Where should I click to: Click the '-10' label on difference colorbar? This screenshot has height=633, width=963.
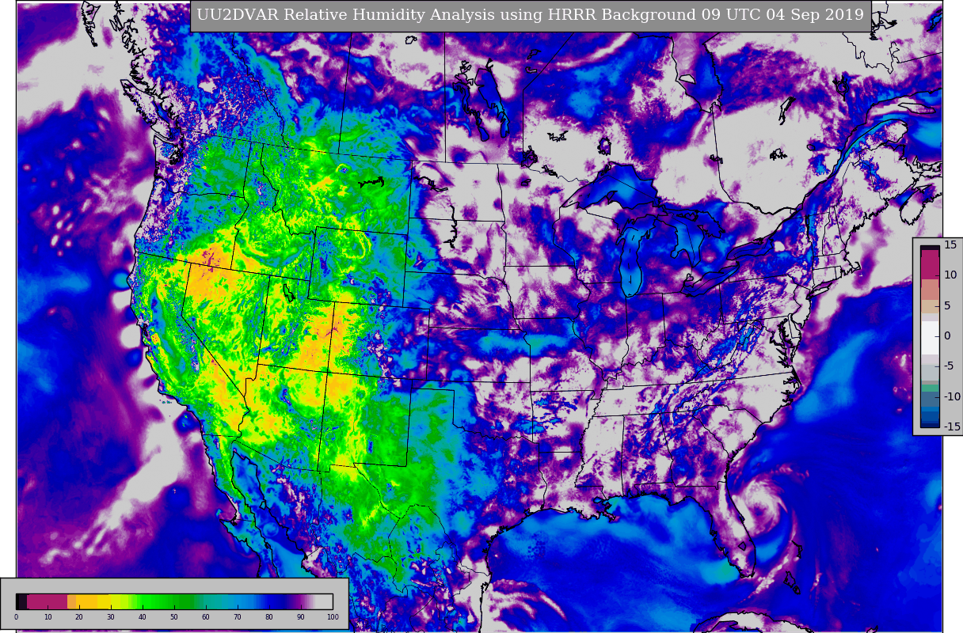[951, 396]
